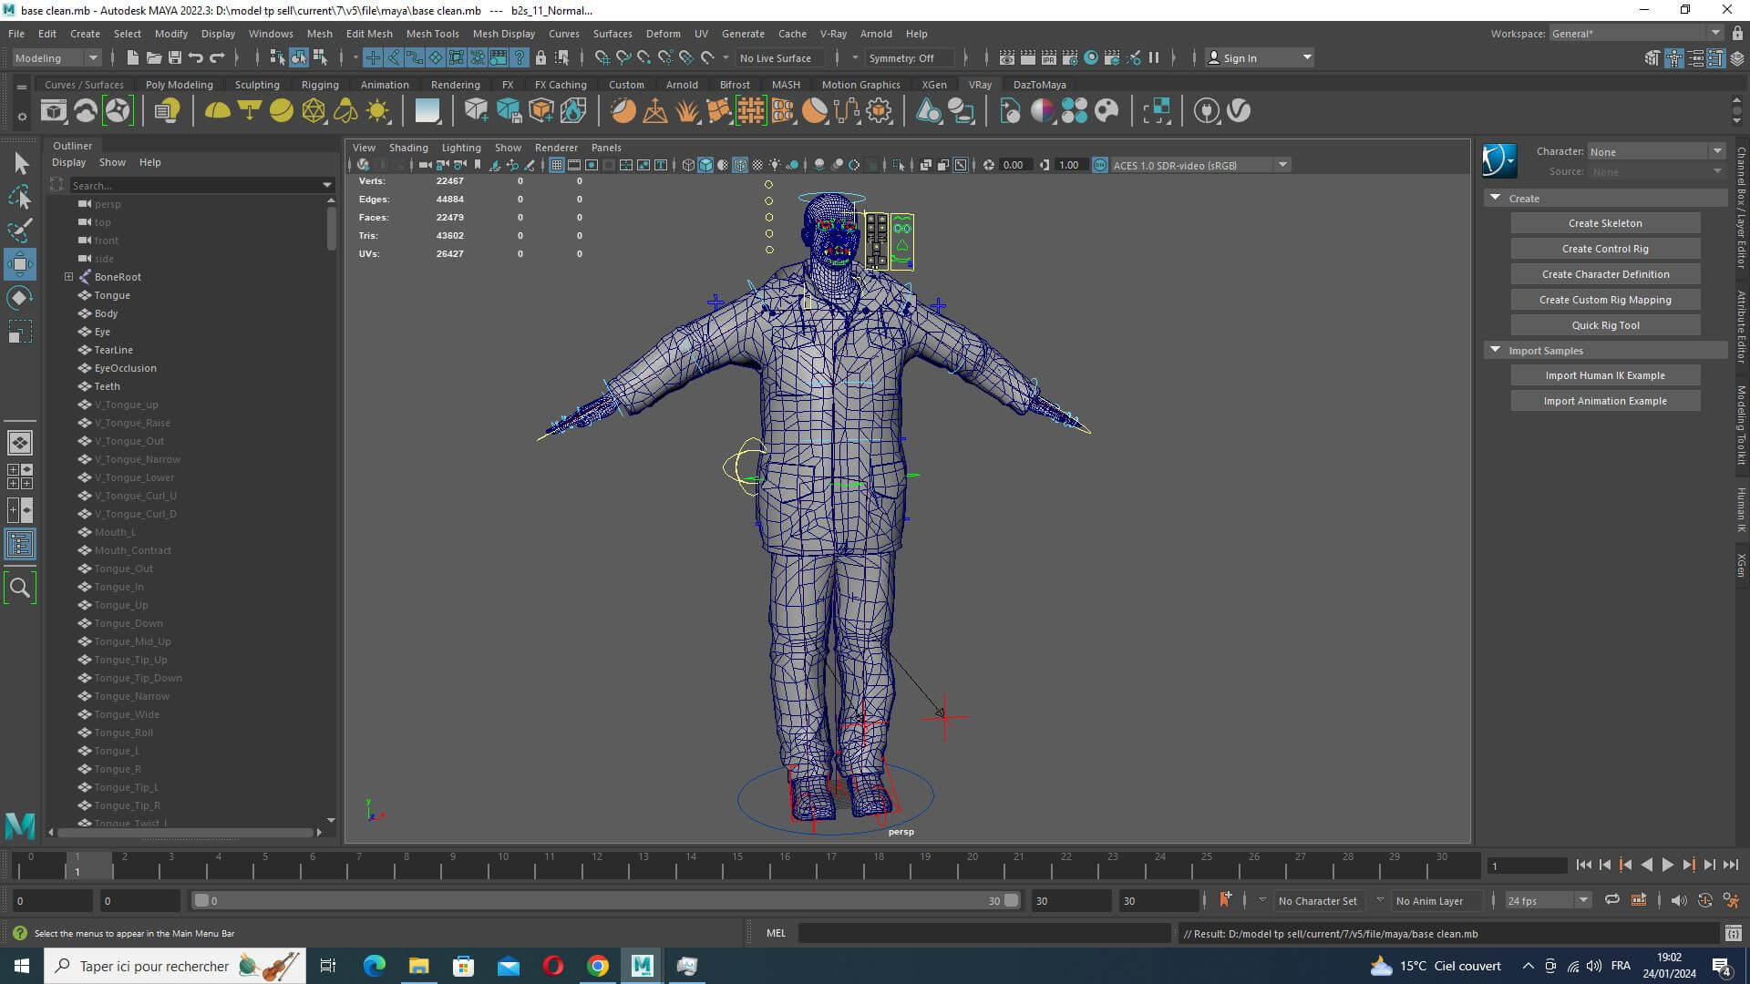Screen dimensions: 1750x984
Task: Toggle the viewport wireframe on shaded icon
Action: coord(740,165)
